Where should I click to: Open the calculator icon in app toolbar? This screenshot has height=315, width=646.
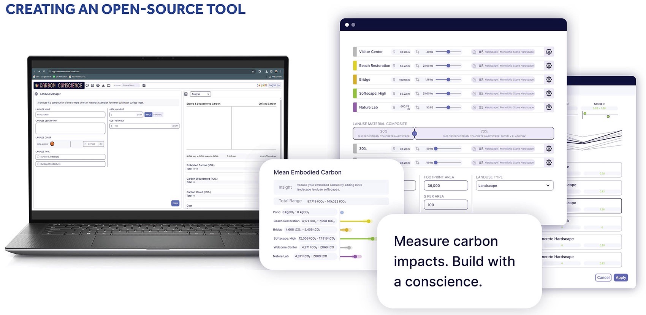click(92, 86)
